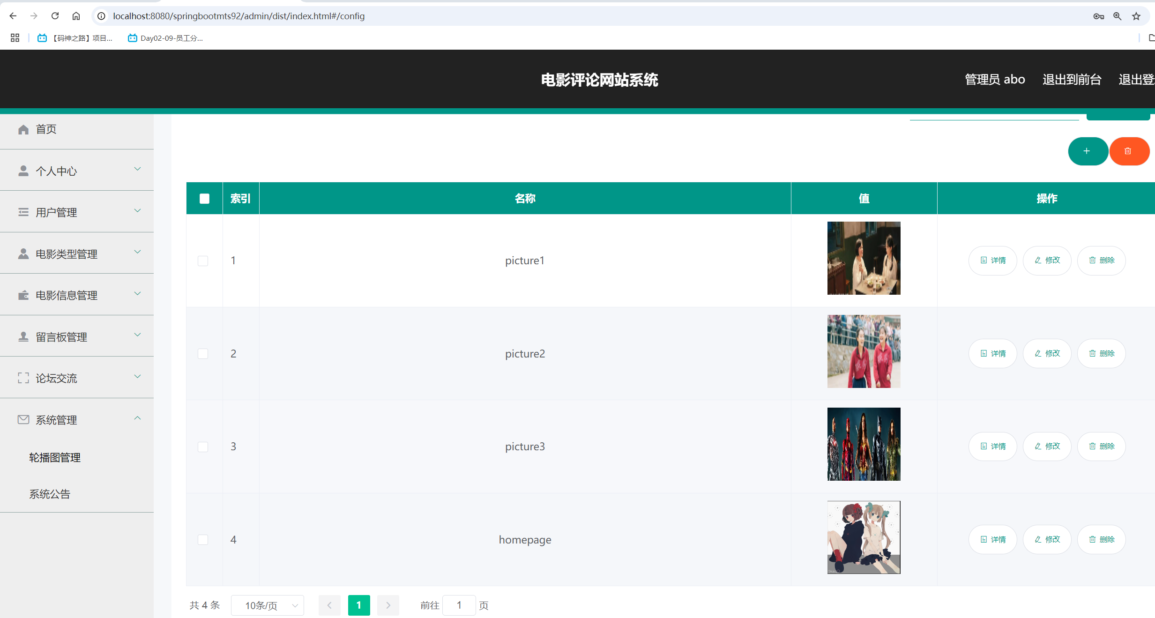Image resolution: width=1155 pixels, height=618 pixels.
Task: Expand the 论坛交流 menu
Action: pos(77,378)
